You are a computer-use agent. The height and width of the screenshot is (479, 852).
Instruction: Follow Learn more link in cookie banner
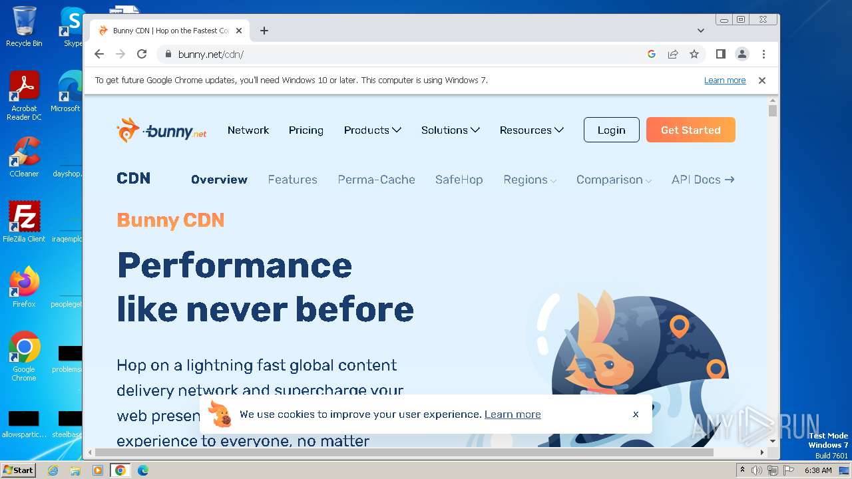[x=513, y=414]
